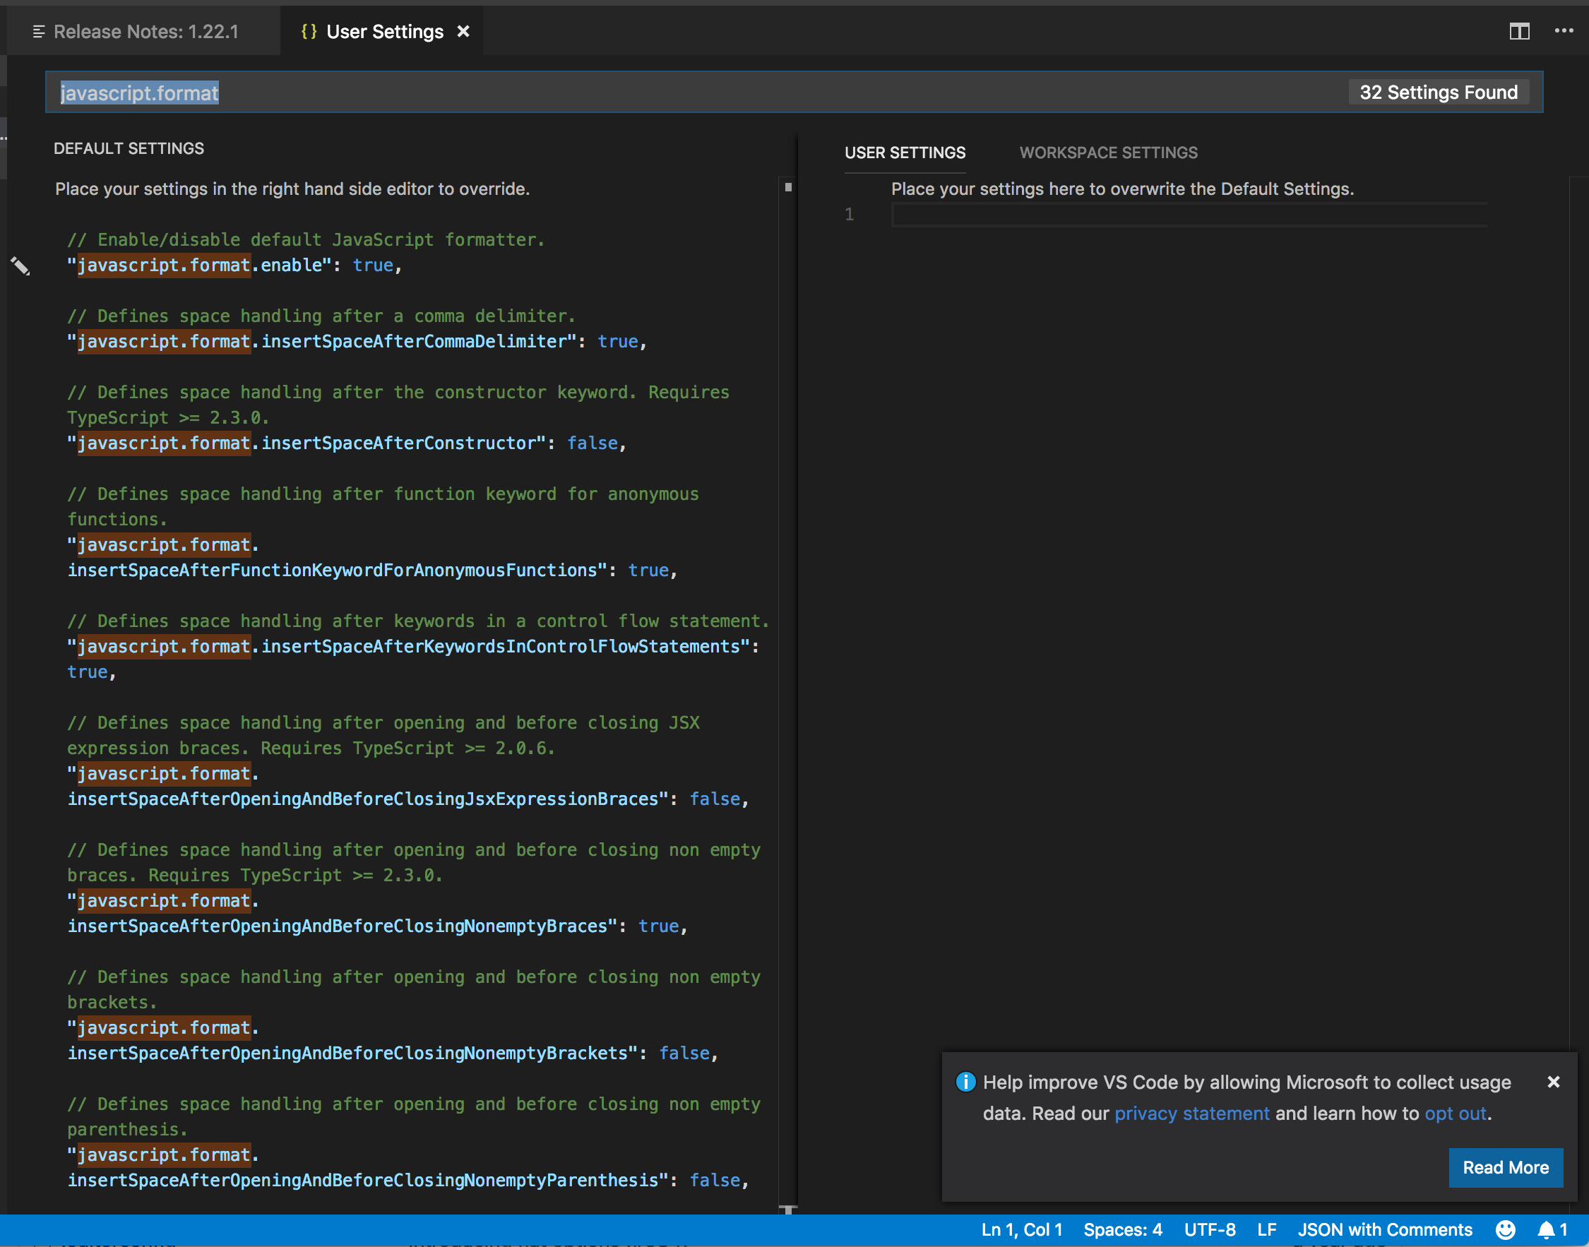Image resolution: width=1589 pixels, height=1247 pixels.
Task: Open the JSON with Comments language mode selector
Action: pos(1384,1229)
